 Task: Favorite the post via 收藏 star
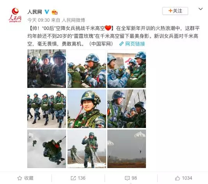click(x=25, y=178)
